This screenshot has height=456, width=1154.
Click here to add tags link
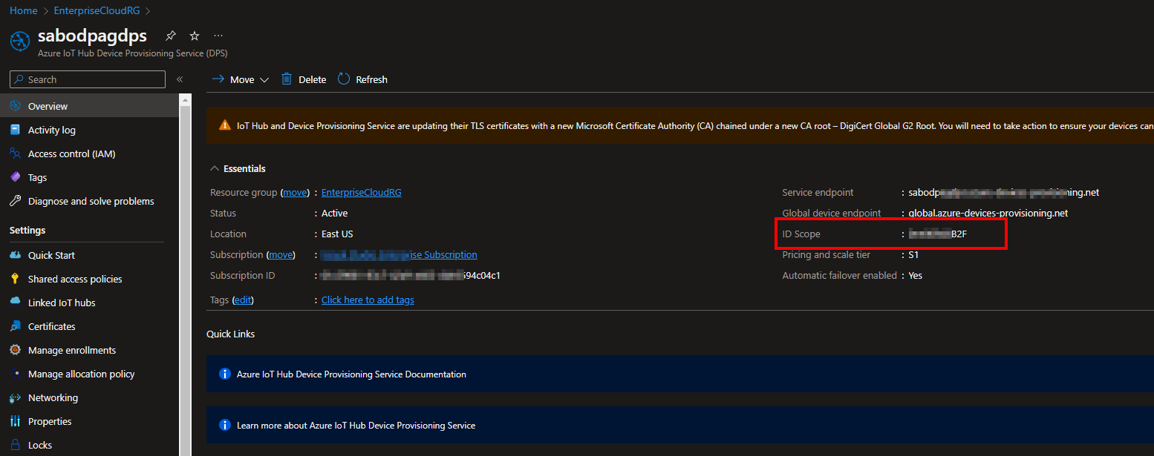(x=368, y=300)
